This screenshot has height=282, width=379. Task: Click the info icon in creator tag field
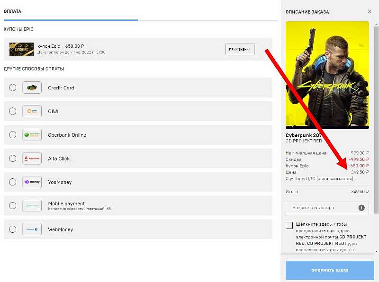coord(361,208)
